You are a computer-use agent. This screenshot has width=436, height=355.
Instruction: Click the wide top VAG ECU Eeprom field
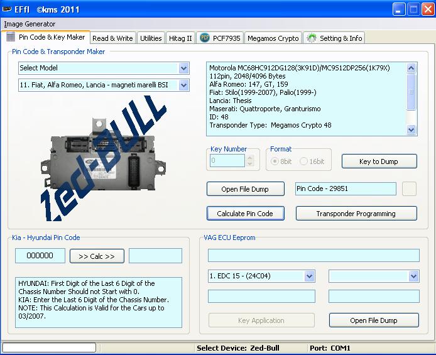click(x=313, y=256)
